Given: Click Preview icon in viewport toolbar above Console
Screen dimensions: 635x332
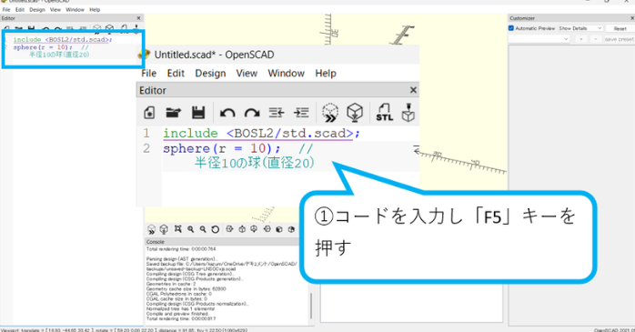Looking at the screenshot, I should 151,229.
